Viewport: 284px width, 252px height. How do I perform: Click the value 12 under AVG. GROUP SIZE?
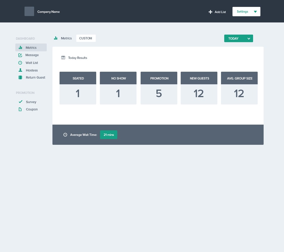pyautogui.click(x=239, y=93)
